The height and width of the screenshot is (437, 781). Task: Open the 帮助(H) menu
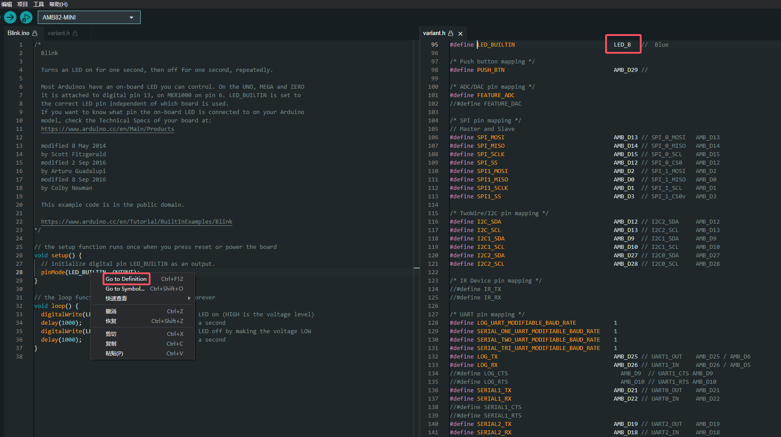click(x=58, y=4)
